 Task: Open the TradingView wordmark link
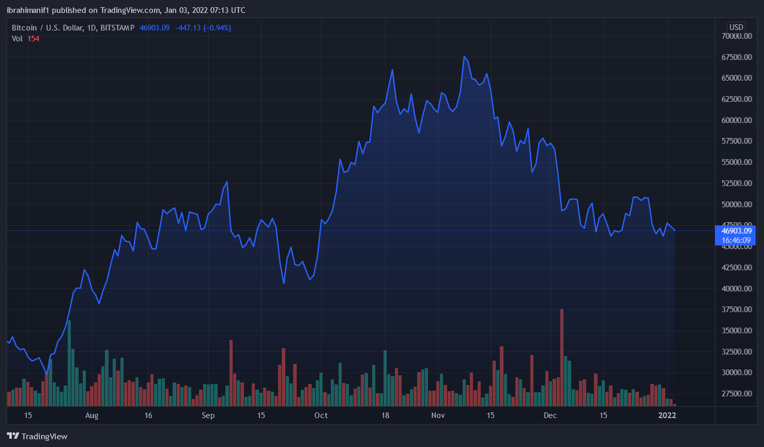tap(44, 437)
